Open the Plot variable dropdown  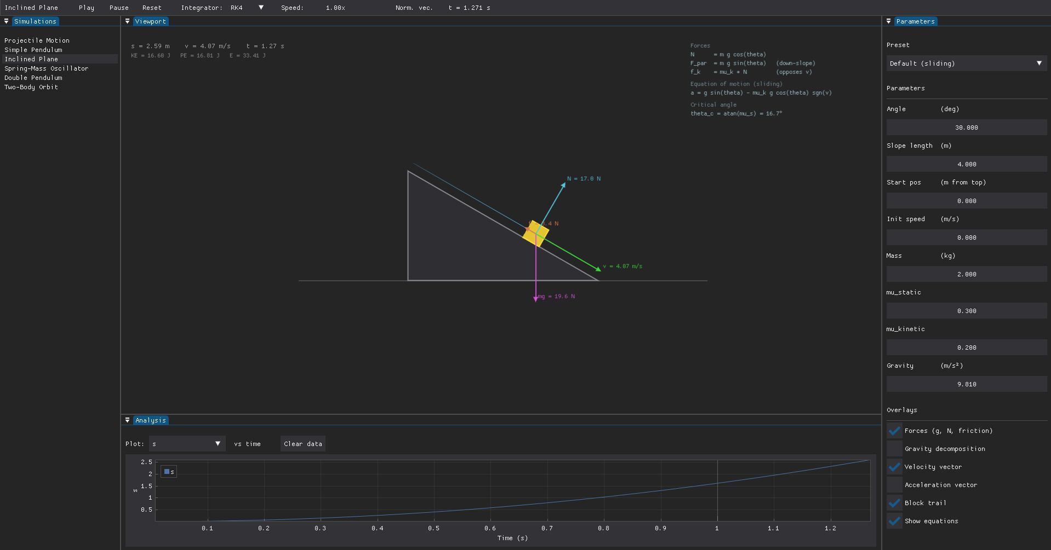(187, 444)
